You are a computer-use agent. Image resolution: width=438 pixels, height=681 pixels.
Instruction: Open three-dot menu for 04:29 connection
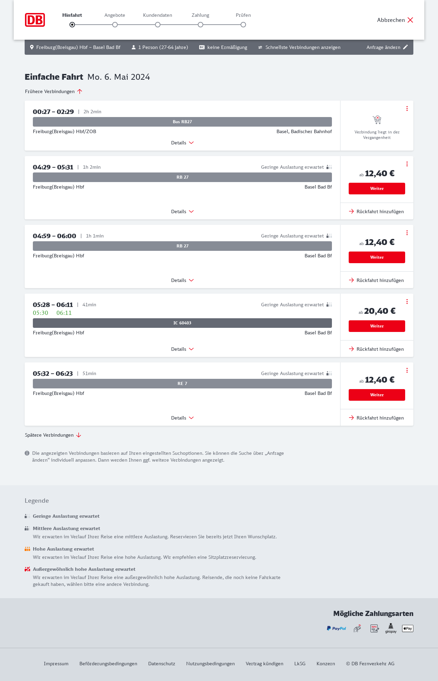click(407, 164)
